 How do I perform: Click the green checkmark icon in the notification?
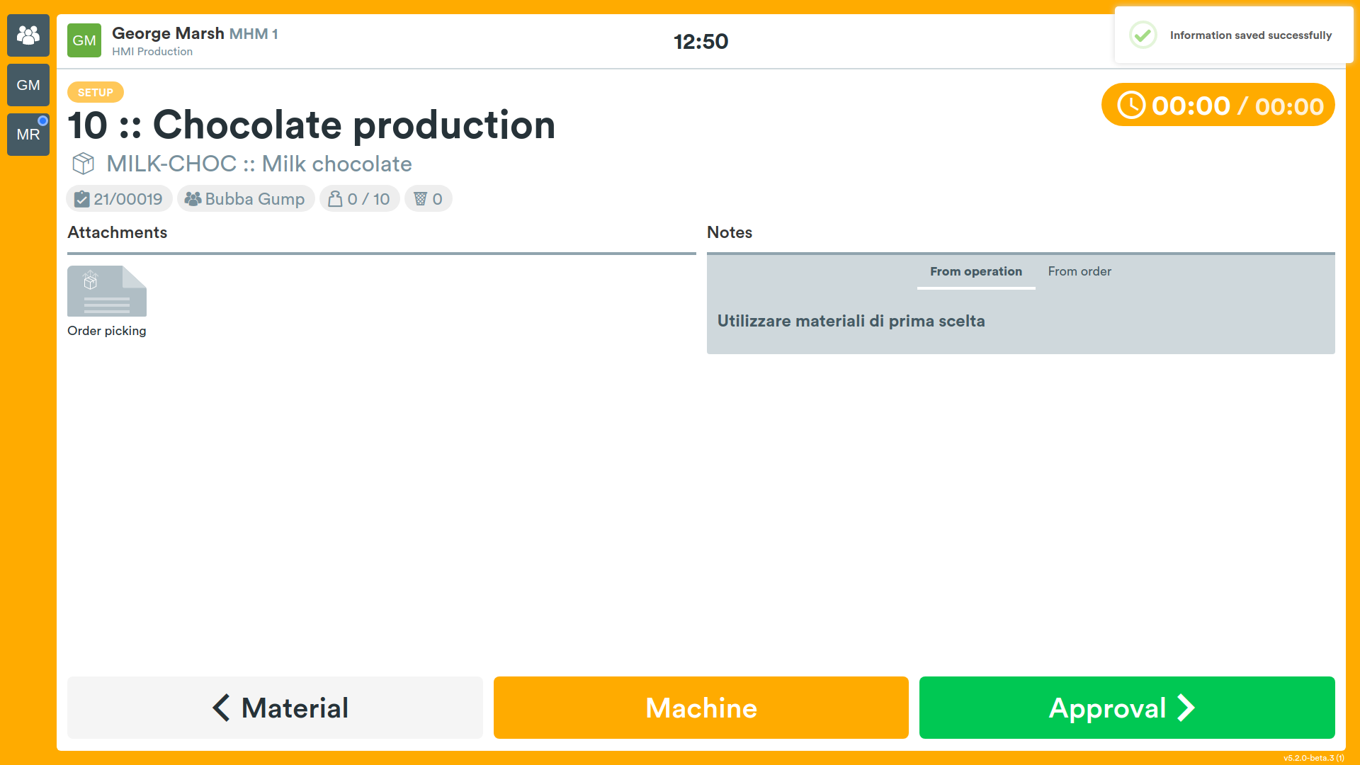1143,35
